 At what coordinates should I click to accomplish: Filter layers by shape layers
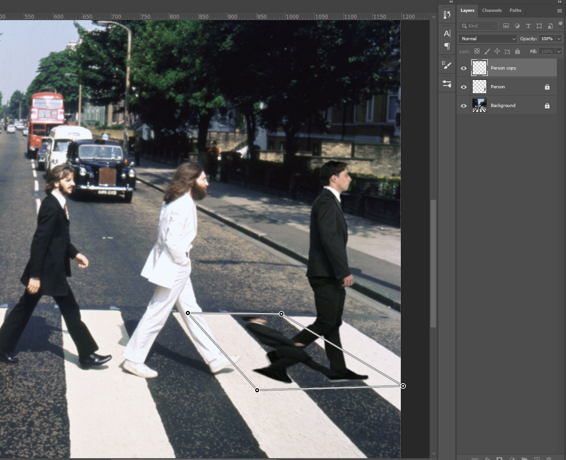pyautogui.click(x=539, y=26)
